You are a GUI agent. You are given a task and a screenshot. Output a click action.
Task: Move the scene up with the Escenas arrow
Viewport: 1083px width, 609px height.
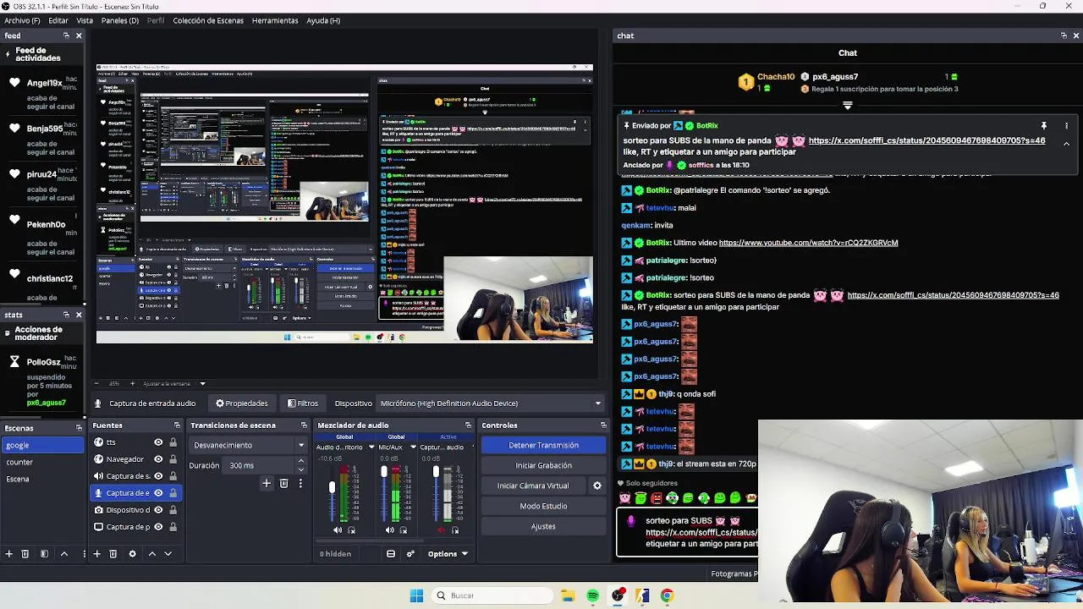coord(63,554)
